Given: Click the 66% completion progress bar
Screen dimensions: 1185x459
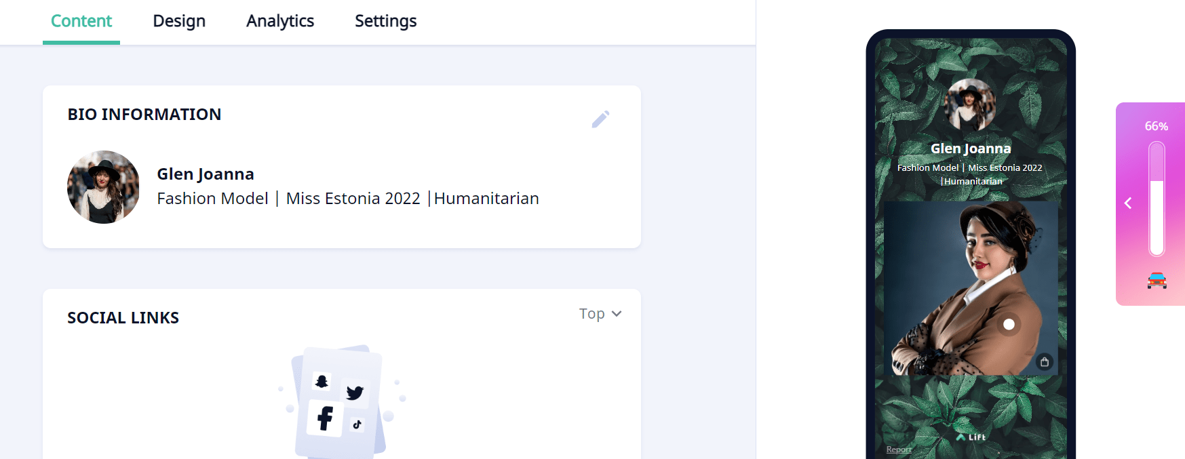Looking at the screenshot, I should (x=1157, y=199).
